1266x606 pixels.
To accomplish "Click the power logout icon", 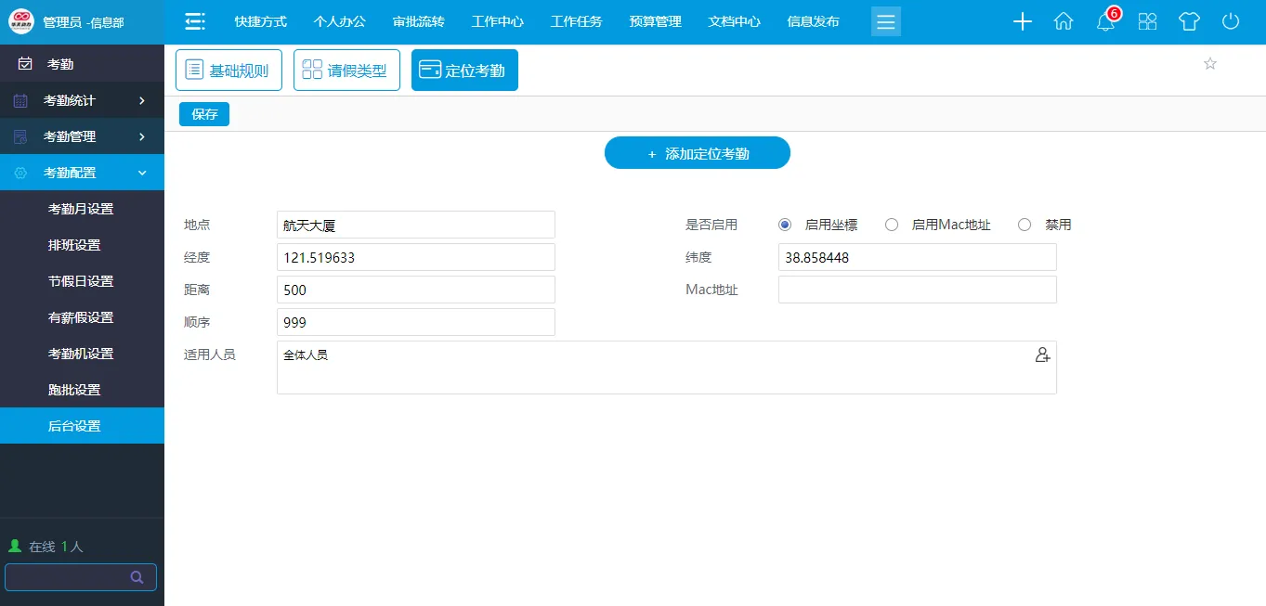I will pyautogui.click(x=1231, y=22).
